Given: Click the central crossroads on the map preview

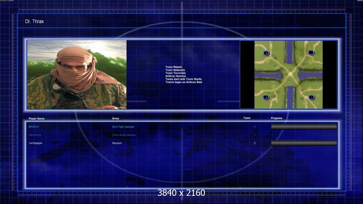Looking at the screenshot, I should tap(290, 74).
